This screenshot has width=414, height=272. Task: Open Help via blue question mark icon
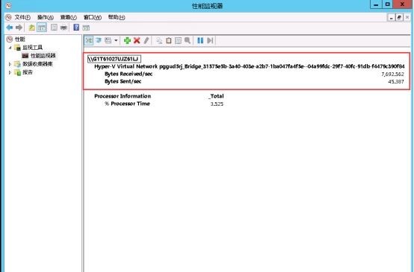(76, 27)
